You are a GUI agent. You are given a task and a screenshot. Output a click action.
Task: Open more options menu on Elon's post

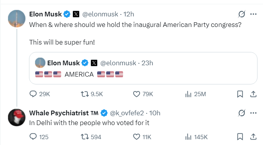click(x=253, y=14)
